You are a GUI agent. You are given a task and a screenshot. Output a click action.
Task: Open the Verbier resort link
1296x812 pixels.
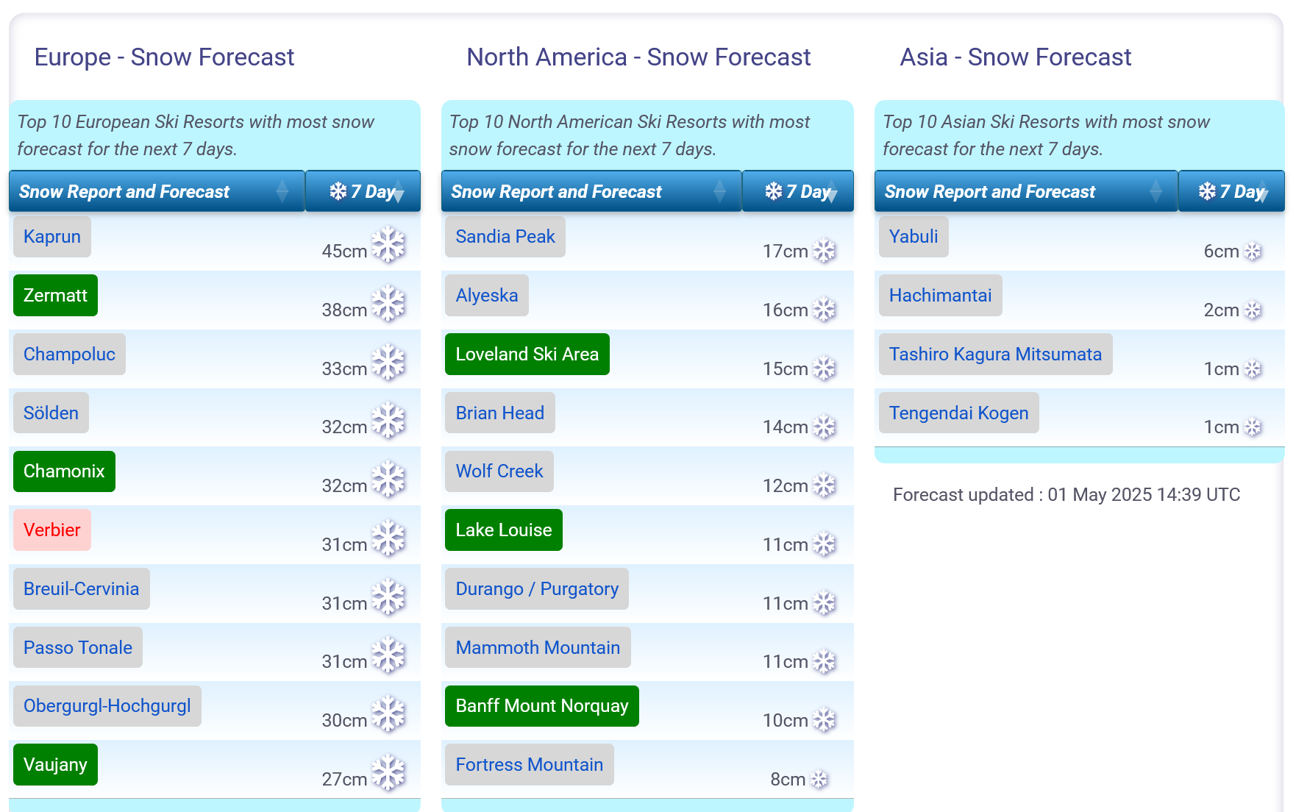tap(51, 530)
